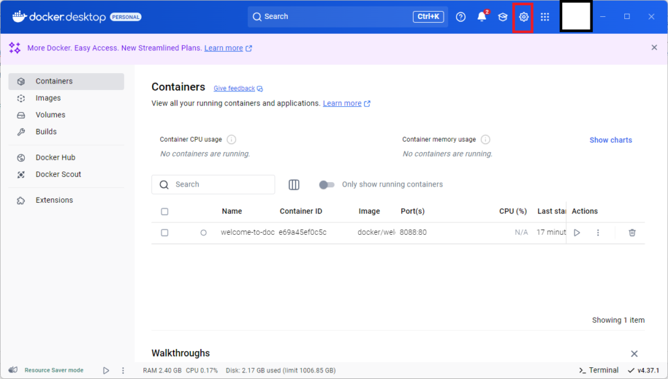
Task: Focus the top Search bar
Action: point(348,16)
